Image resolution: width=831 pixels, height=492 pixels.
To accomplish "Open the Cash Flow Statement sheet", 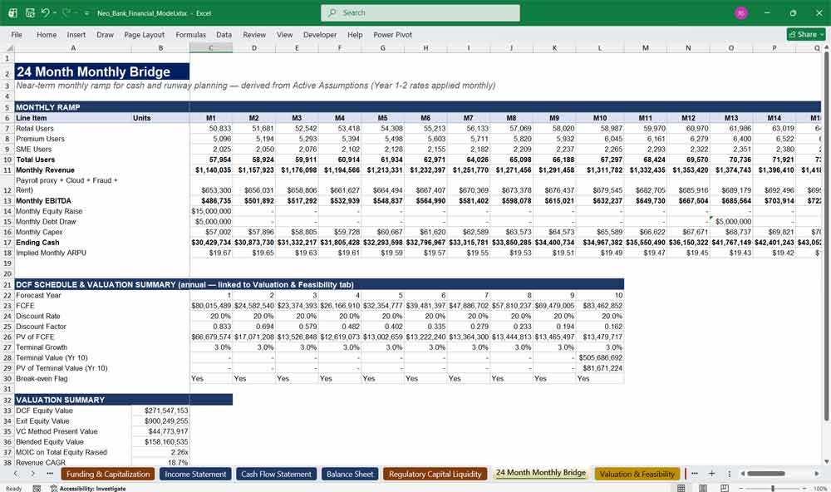I will [x=277, y=474].
